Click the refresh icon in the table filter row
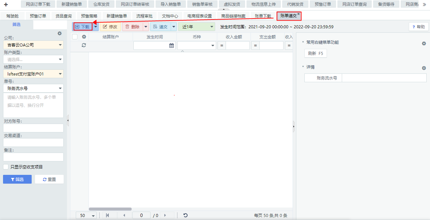This screenshot has width=430, height=220. 84,45
